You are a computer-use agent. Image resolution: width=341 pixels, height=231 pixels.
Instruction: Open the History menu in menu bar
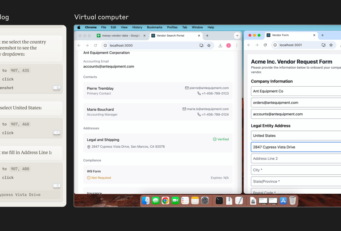pyautogui.click(x=137, y=28)
